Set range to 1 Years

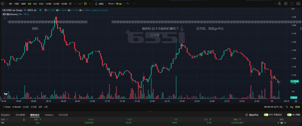[x=7, y=107]
